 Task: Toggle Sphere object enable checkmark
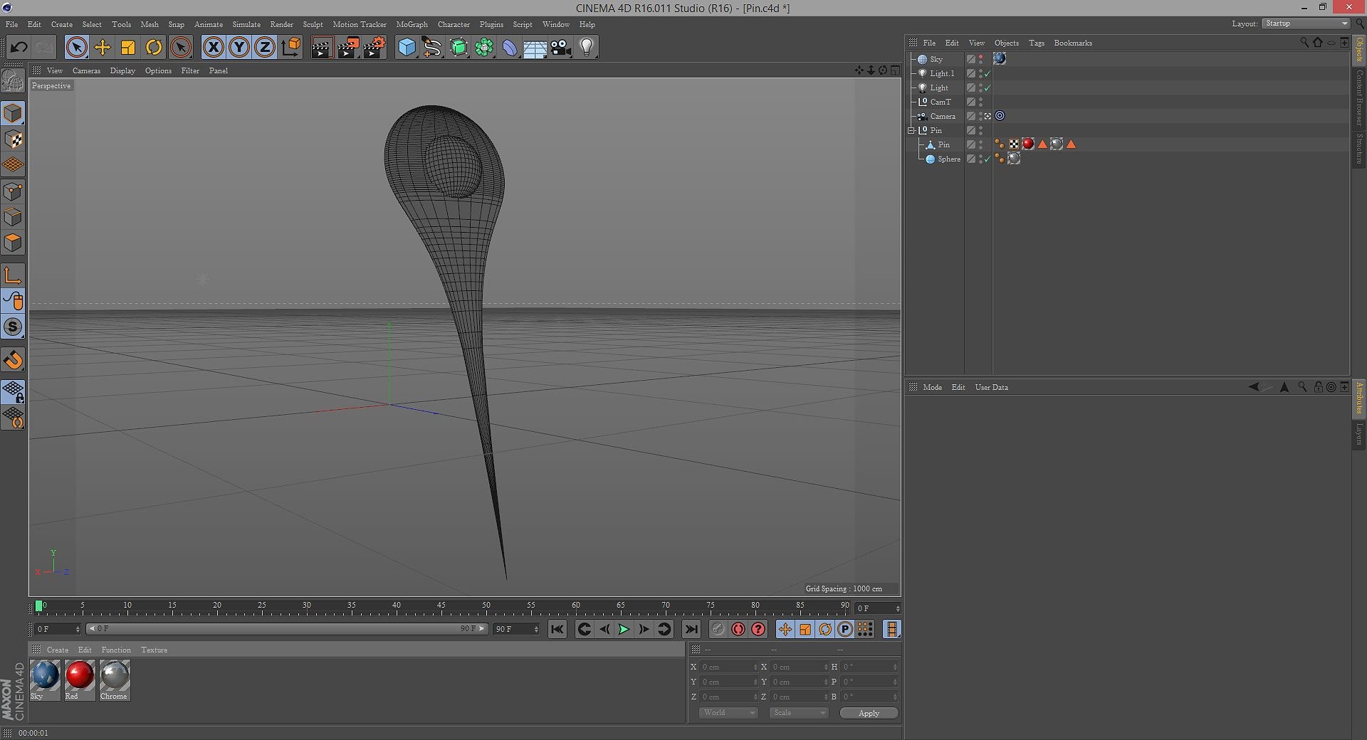coord(988,159)
